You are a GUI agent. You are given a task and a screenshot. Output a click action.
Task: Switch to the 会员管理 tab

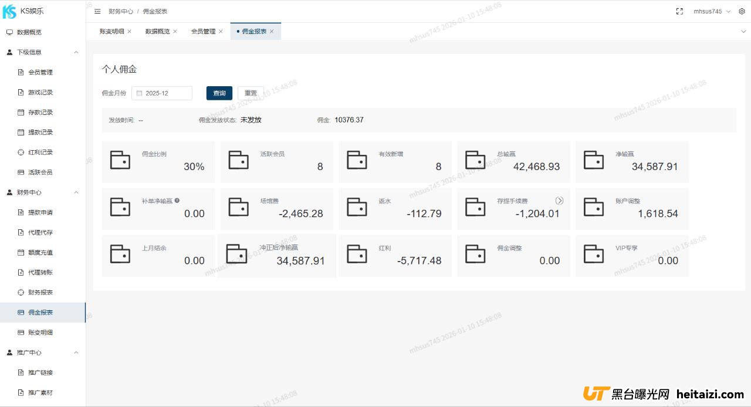(x=203, y=31)
